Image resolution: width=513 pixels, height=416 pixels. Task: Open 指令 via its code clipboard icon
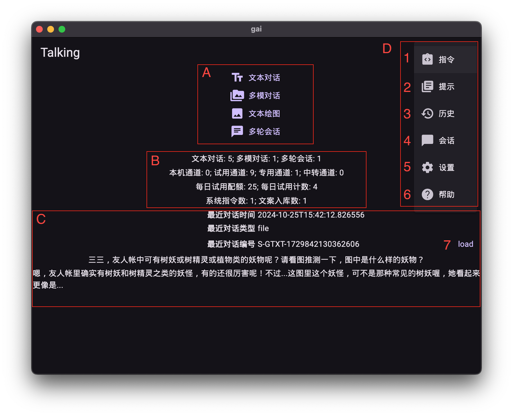point(427,59)
